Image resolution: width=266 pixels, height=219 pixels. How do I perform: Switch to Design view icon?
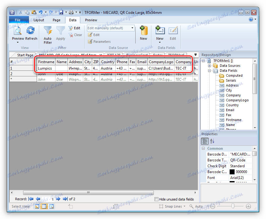(x=37, y=206)
